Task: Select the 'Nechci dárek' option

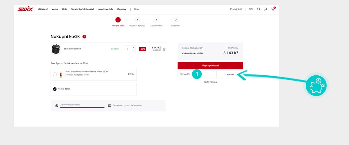Action: point(55,89)
